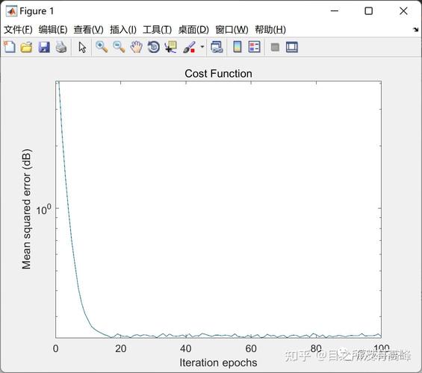422x373 pixels.
Task: Click the Link Plot icon
Action: [217, 47]
